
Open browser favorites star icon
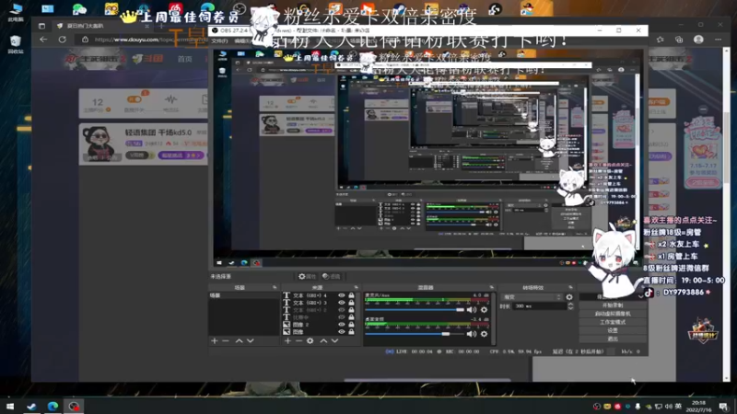(x=660, y=40)
